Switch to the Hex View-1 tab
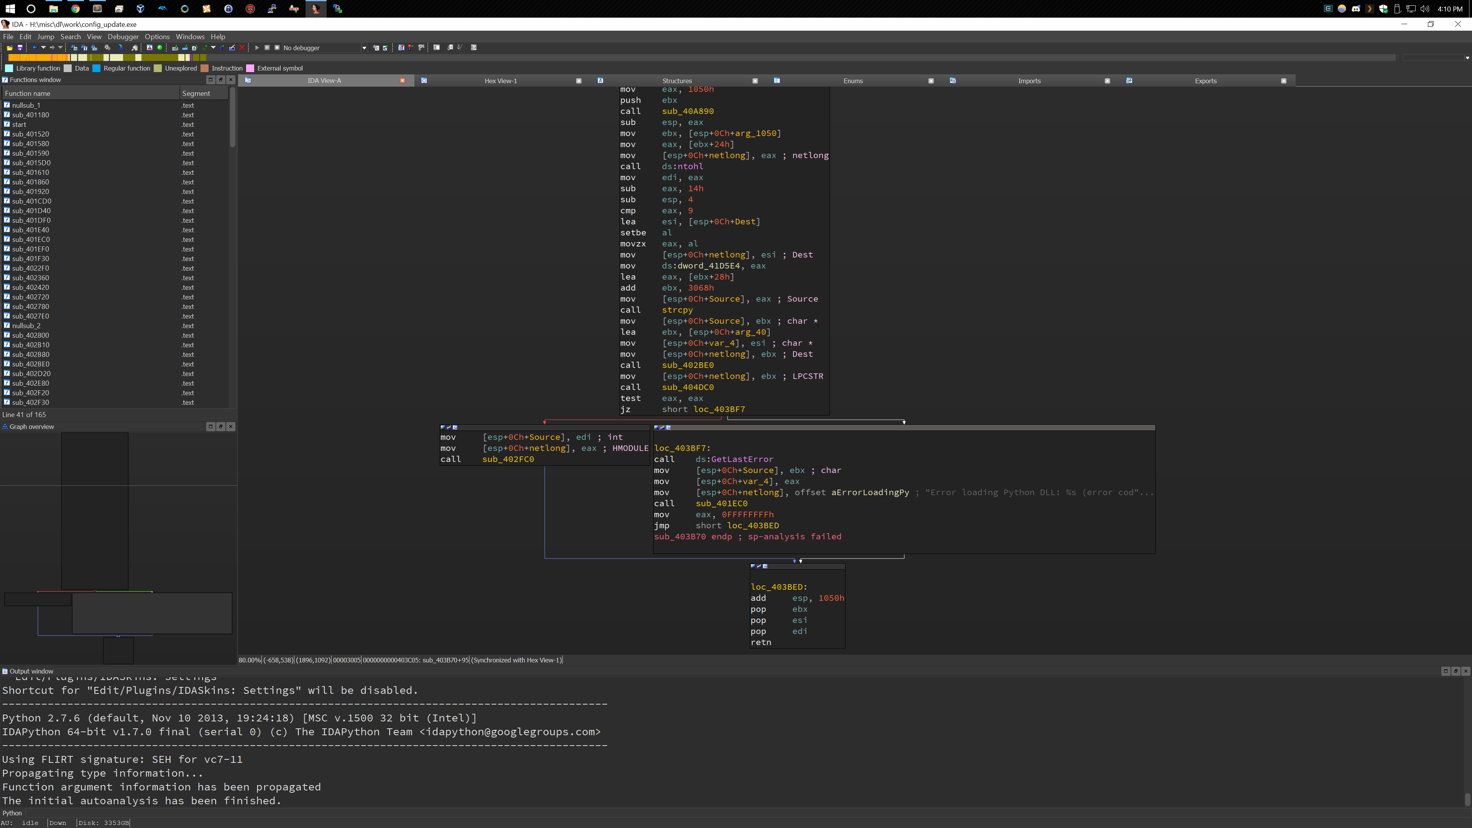 click(x=500, y=80)
